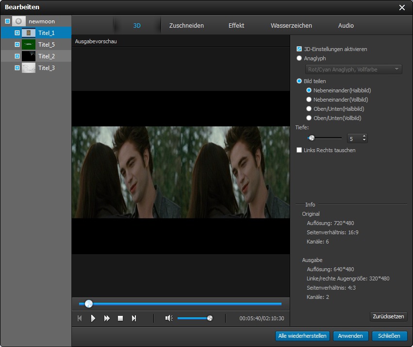Choose Nebeneinander(Halbbild) mode
The image size is (413, 347).
point(309,90)
